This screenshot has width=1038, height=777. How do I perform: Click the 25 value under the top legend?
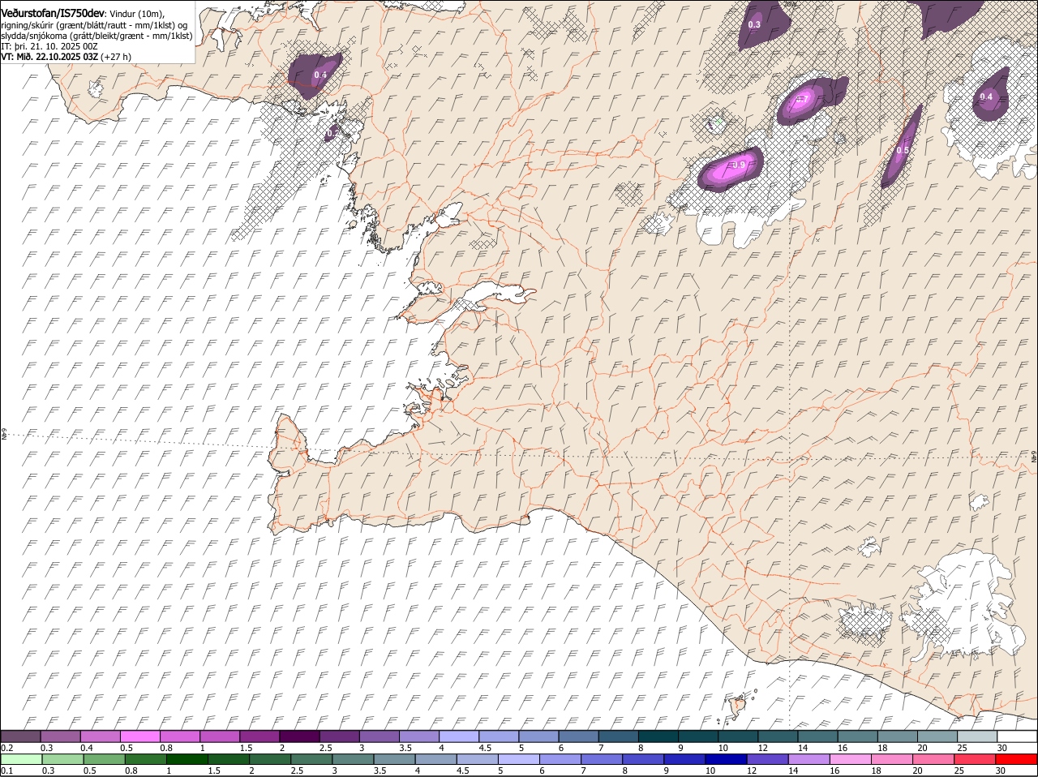pos(963,747)
